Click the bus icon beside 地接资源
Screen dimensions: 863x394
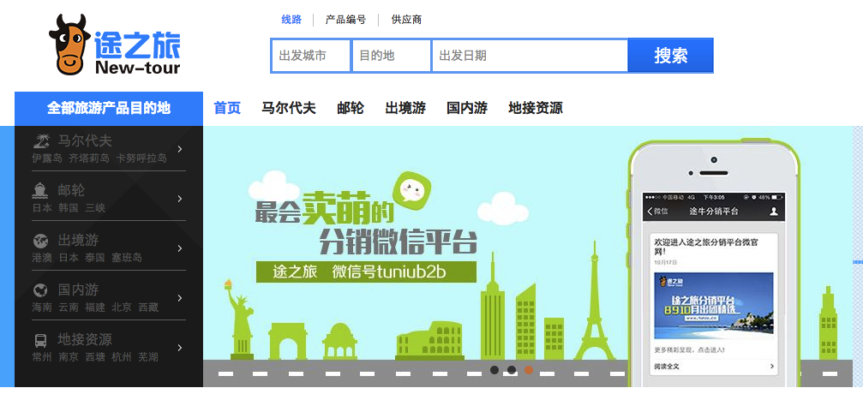pos(41,339)
